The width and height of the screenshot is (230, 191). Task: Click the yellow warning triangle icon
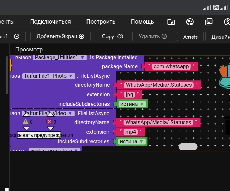25,122
